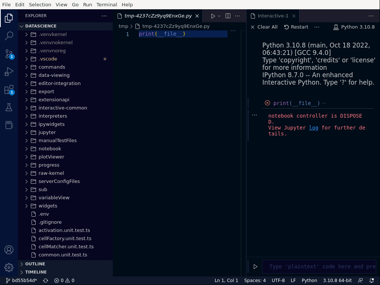Open the Source Control view
The height and width of the screenshot is (285, 380).
9,54
